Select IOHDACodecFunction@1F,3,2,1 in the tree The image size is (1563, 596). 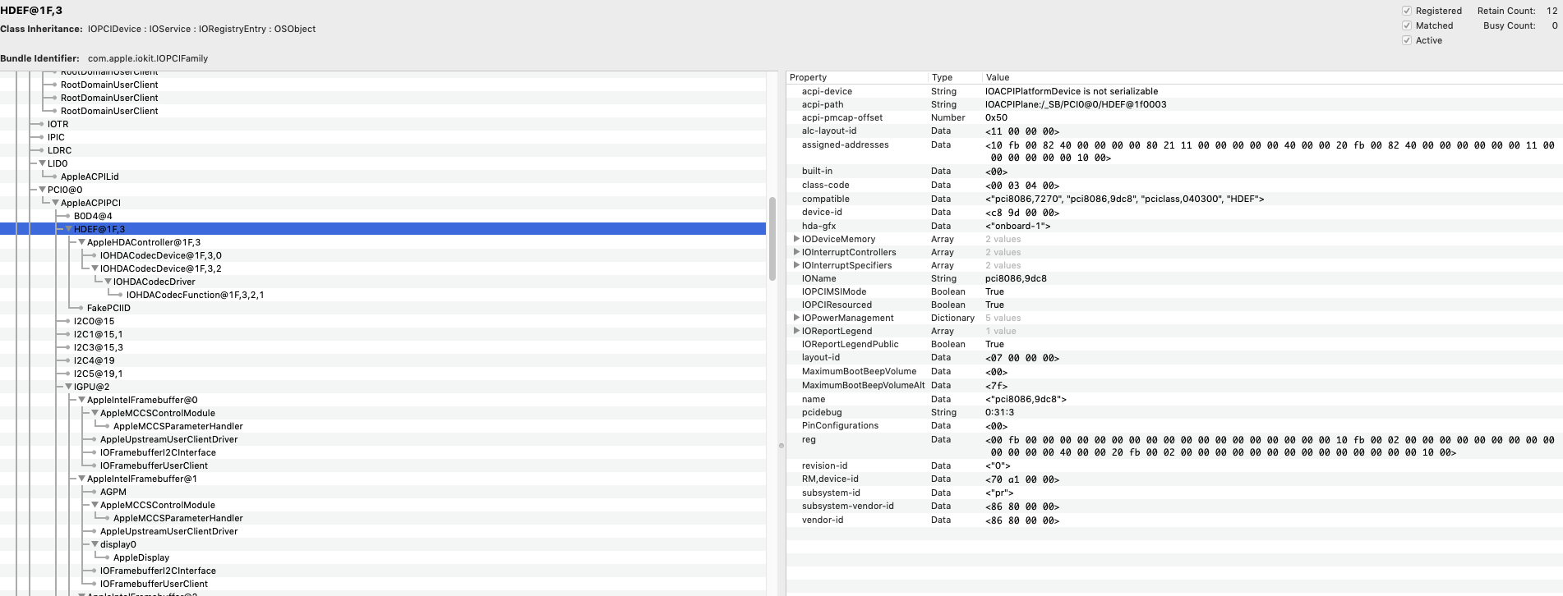pyautogui.click(x=195, y=295)
